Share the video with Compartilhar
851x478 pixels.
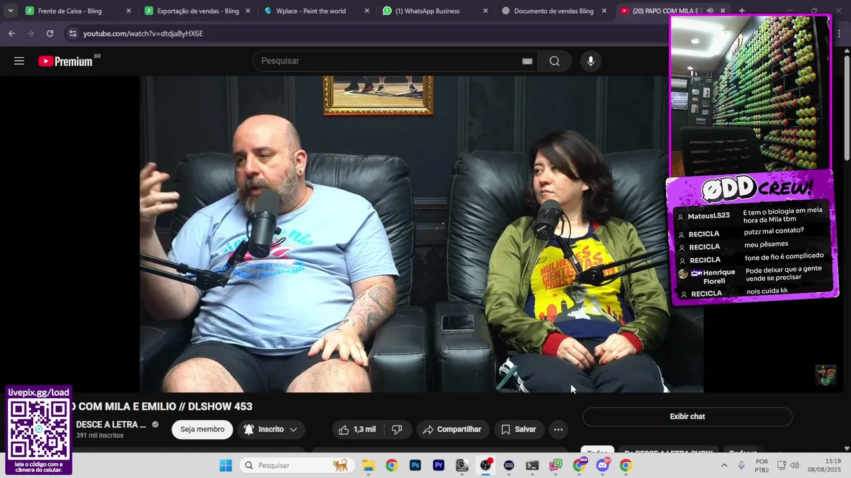click(x=452, y=430)
